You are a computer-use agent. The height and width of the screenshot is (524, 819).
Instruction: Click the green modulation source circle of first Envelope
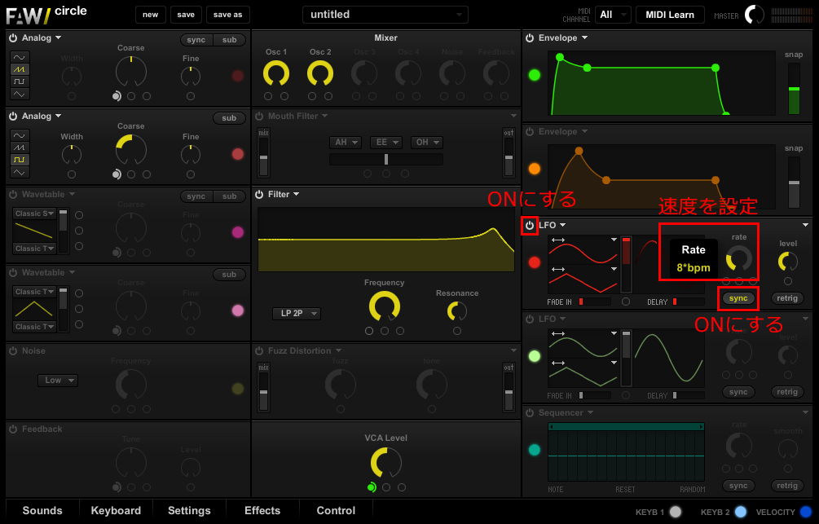point(535,75)
